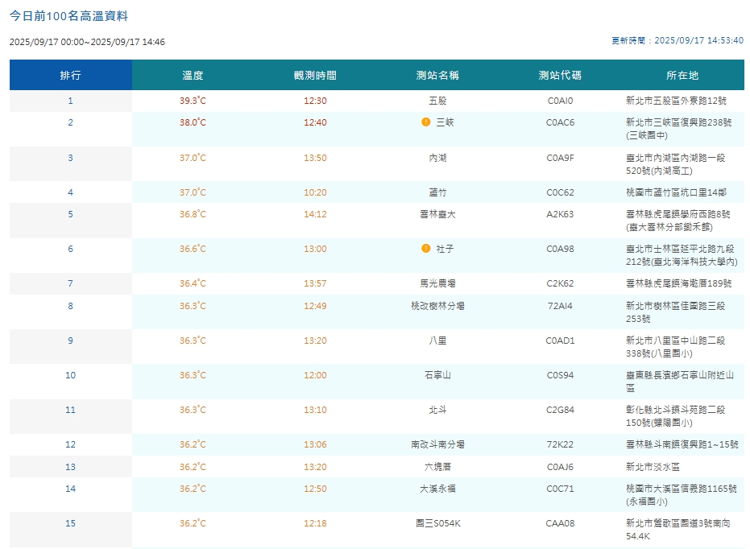The height and width of the screenshot is (549, 750).
Task: Open station 桃改樹林分場 name
Action: pyautogui.click(x=437, y=306)
